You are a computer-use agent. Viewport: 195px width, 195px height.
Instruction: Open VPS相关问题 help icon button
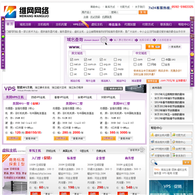(x=160, y=148)
